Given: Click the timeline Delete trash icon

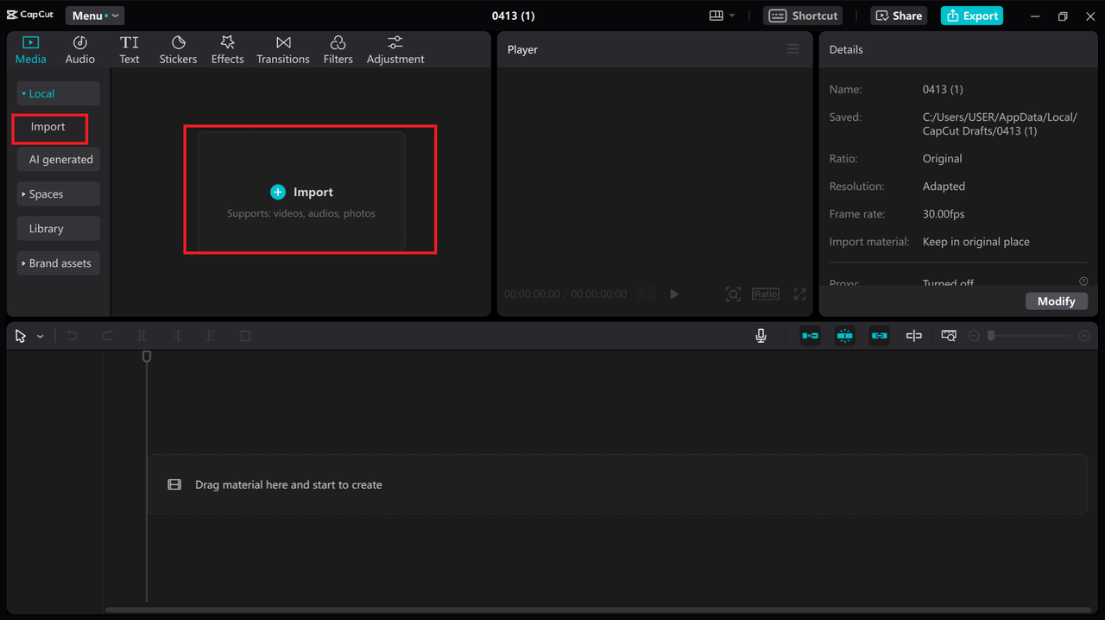Looking at the screenshot, I should point(245,336).
